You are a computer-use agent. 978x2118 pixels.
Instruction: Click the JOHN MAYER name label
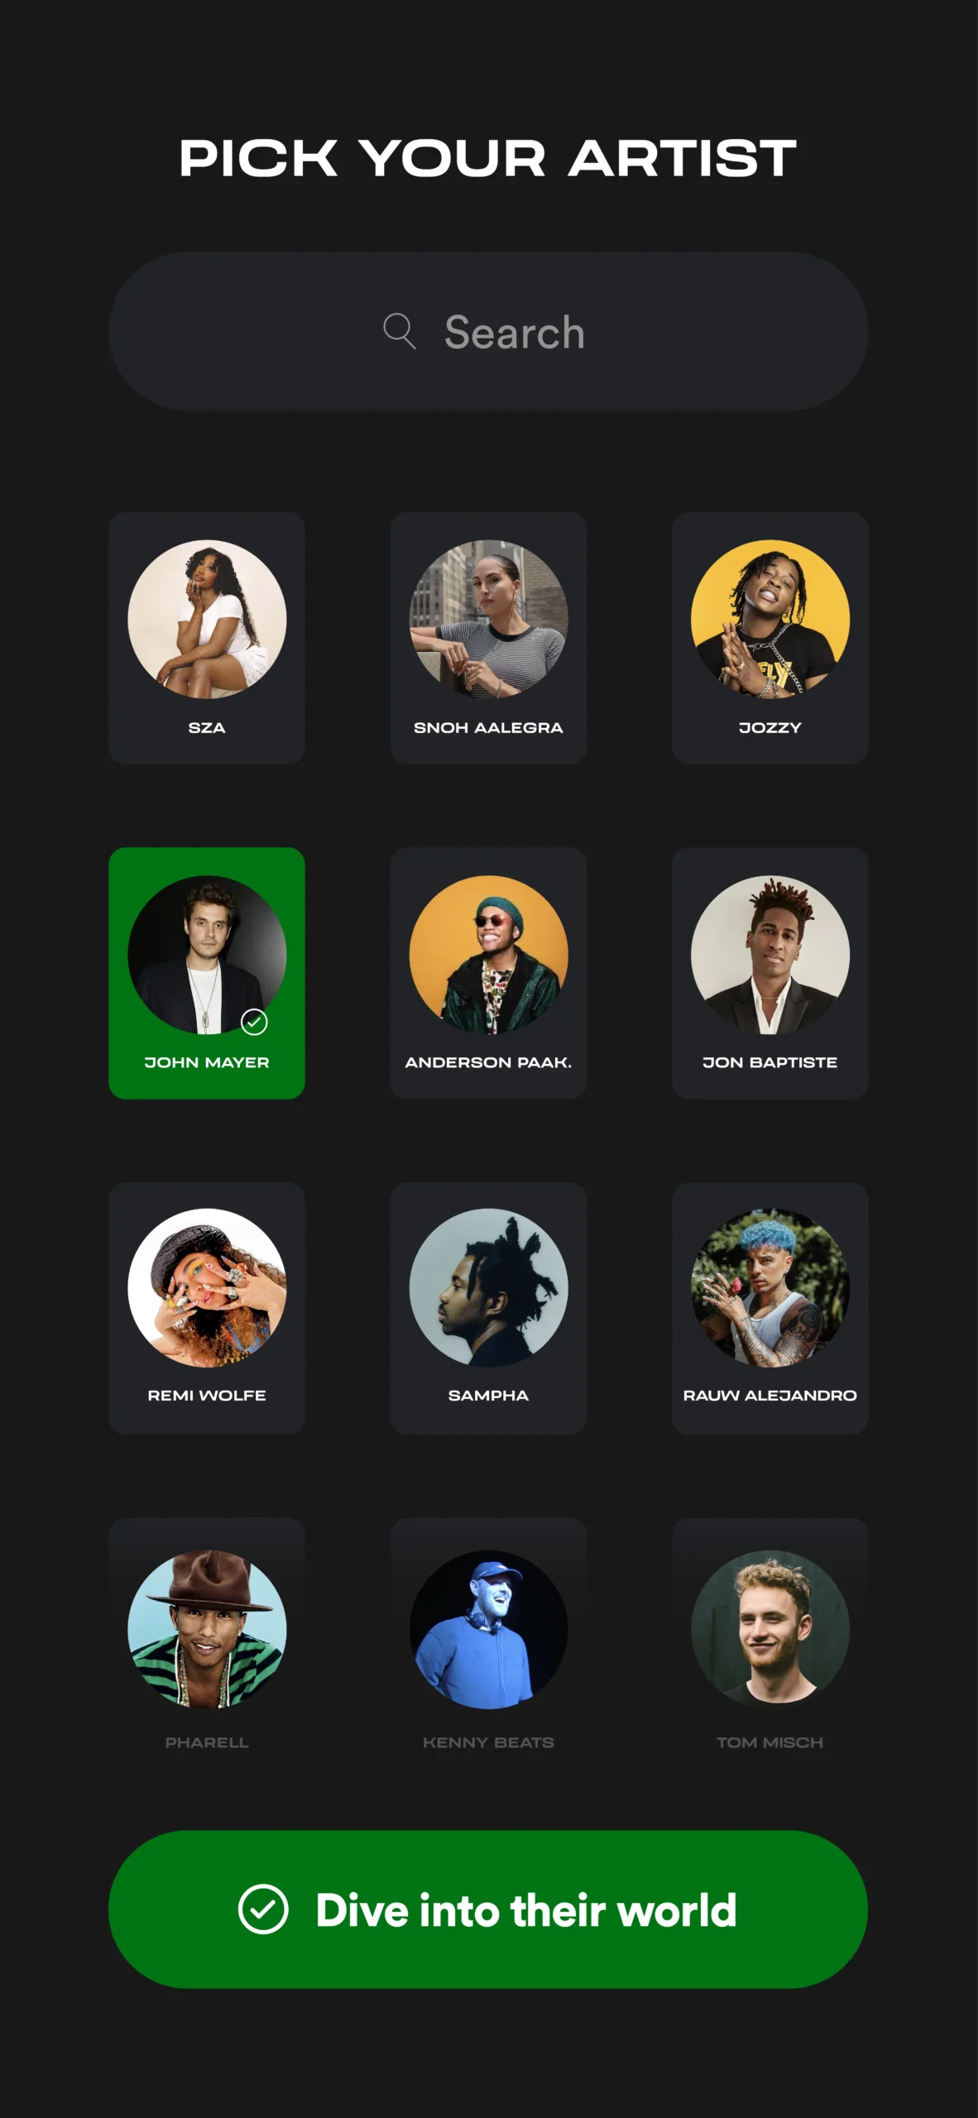point(207,1062)
